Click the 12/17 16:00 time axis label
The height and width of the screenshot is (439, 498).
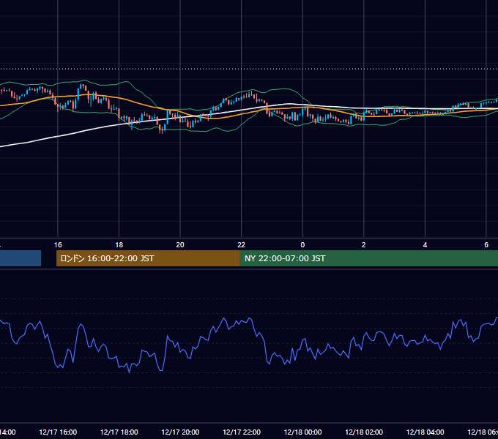click(58, 432)
